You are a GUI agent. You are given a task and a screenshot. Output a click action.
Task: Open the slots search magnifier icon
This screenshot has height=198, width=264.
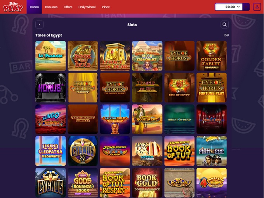tap(224, 24)
